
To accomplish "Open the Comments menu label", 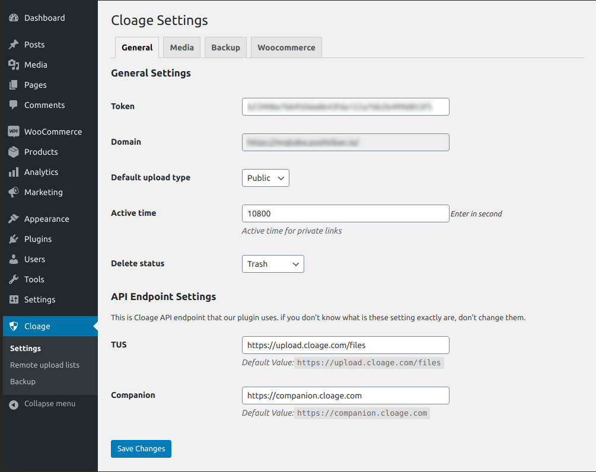I will (x=44, y=105).
